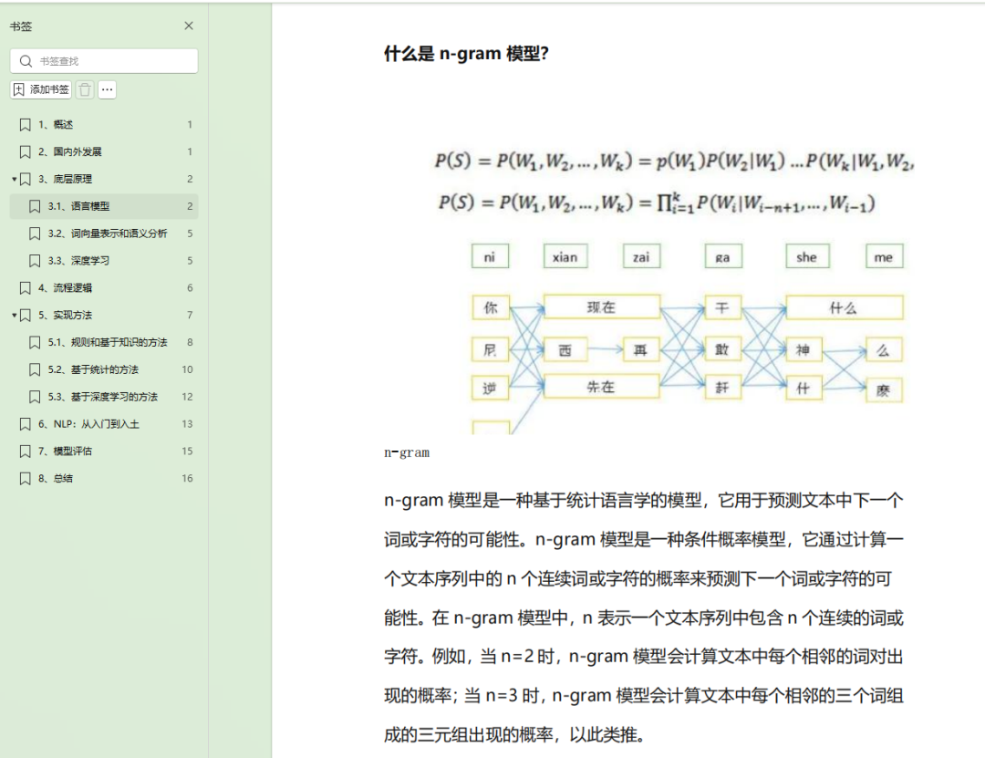
Task: Click bookmark icon beside 3.3、深度学习
Action: pos(36,260)
